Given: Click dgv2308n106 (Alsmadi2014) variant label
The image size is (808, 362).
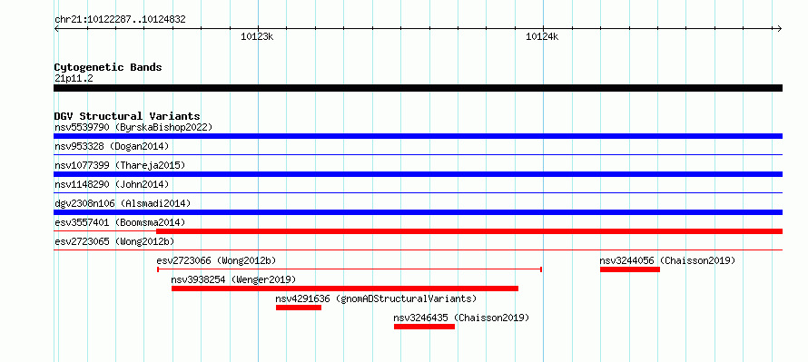Looking at the screenshot, I should tap(123, 203).
